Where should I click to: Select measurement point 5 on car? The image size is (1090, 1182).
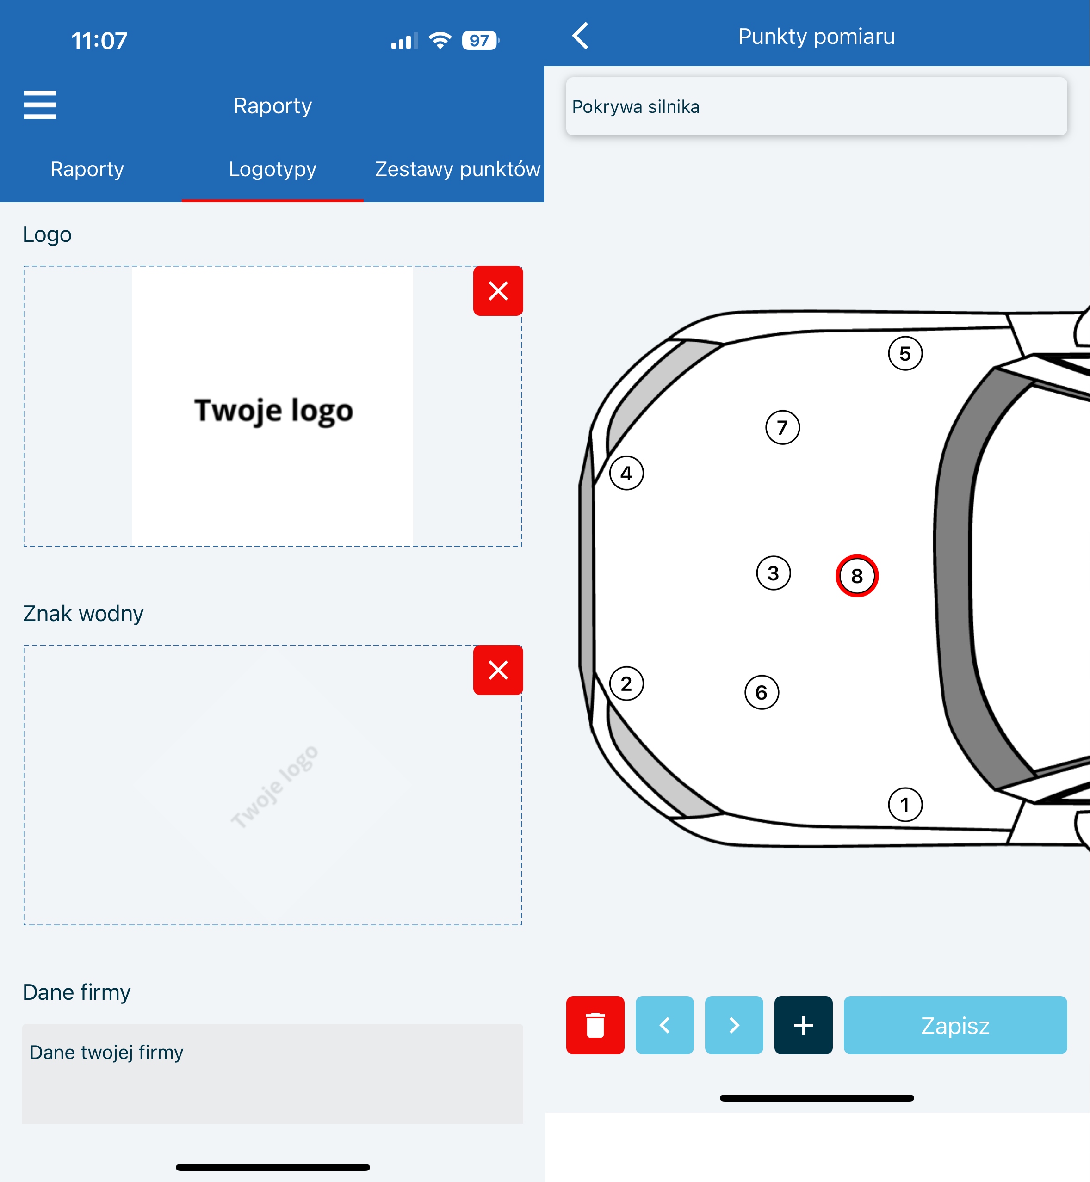pos(904,353)
